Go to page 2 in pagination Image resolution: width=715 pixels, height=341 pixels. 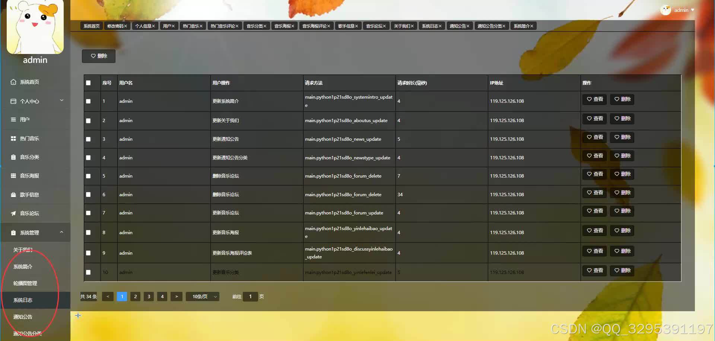point(136,297)
